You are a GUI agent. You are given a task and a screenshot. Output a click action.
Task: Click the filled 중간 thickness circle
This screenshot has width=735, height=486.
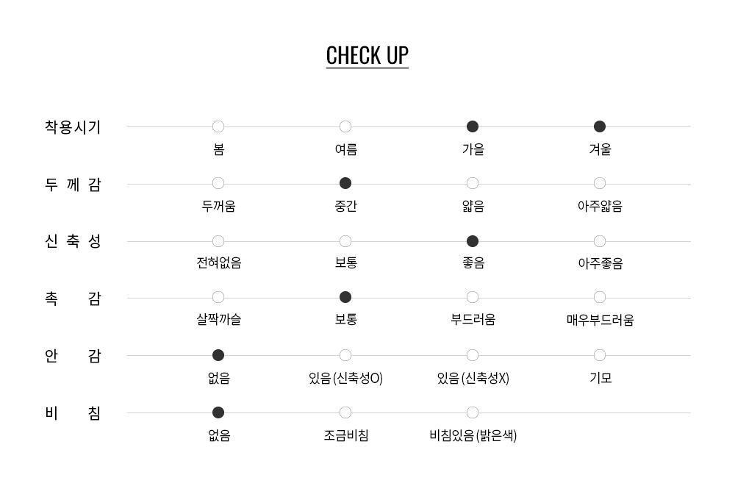tap(345, 183)
